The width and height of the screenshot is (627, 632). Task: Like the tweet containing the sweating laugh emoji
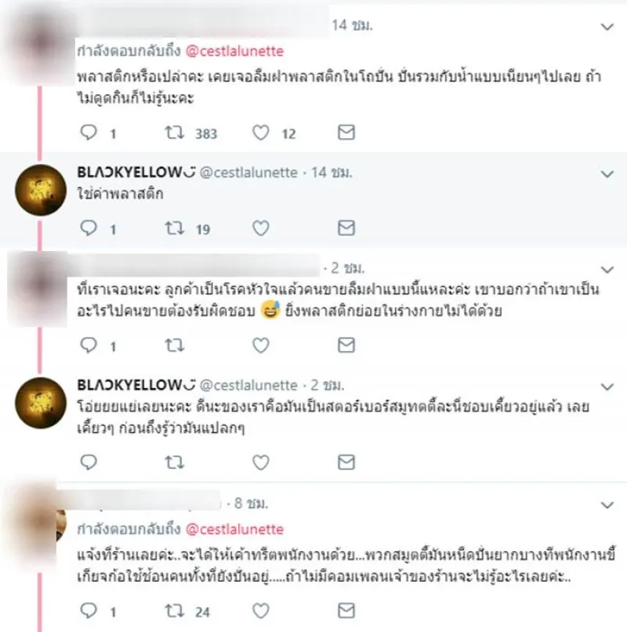coord(261,346)
